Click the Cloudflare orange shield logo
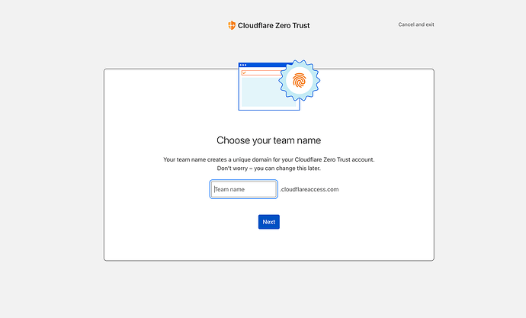Viewport: 526px width, 318px height. tap(232, 25)
